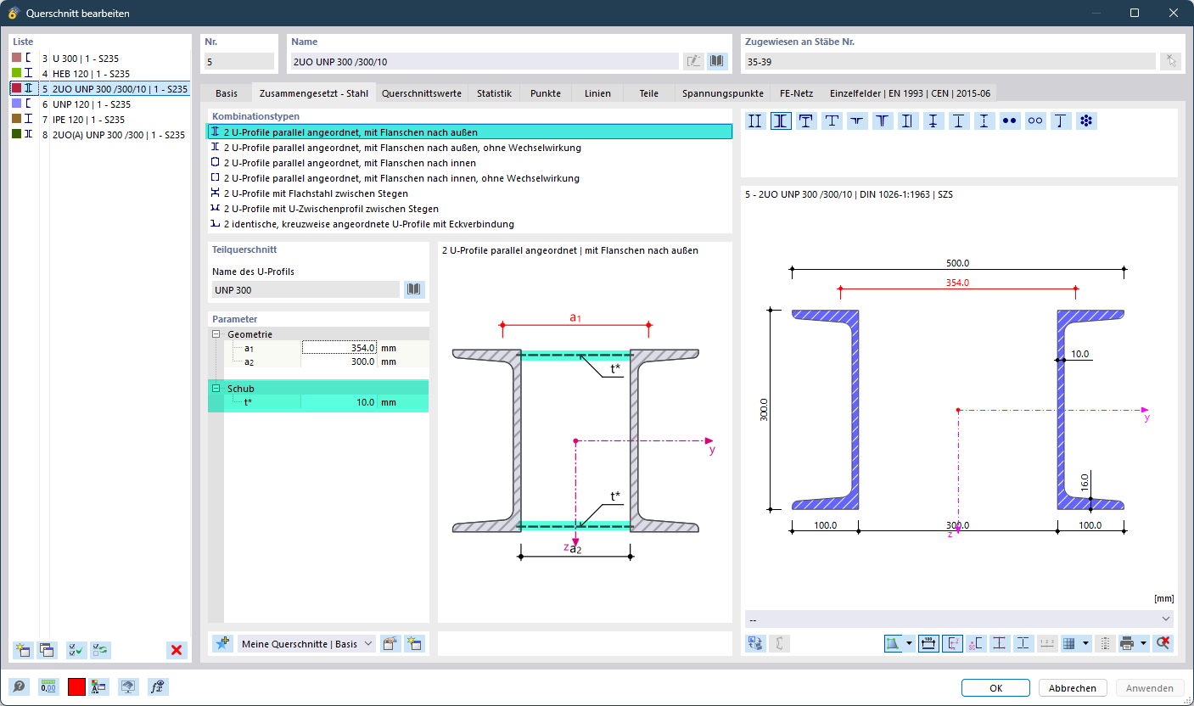Click the select-all checkmarks icon under the list
This screenshot has width=1194, height=706.
76,650
